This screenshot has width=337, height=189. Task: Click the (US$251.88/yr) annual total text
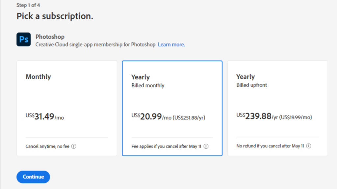pyautogui.click(x=189, y=118)
